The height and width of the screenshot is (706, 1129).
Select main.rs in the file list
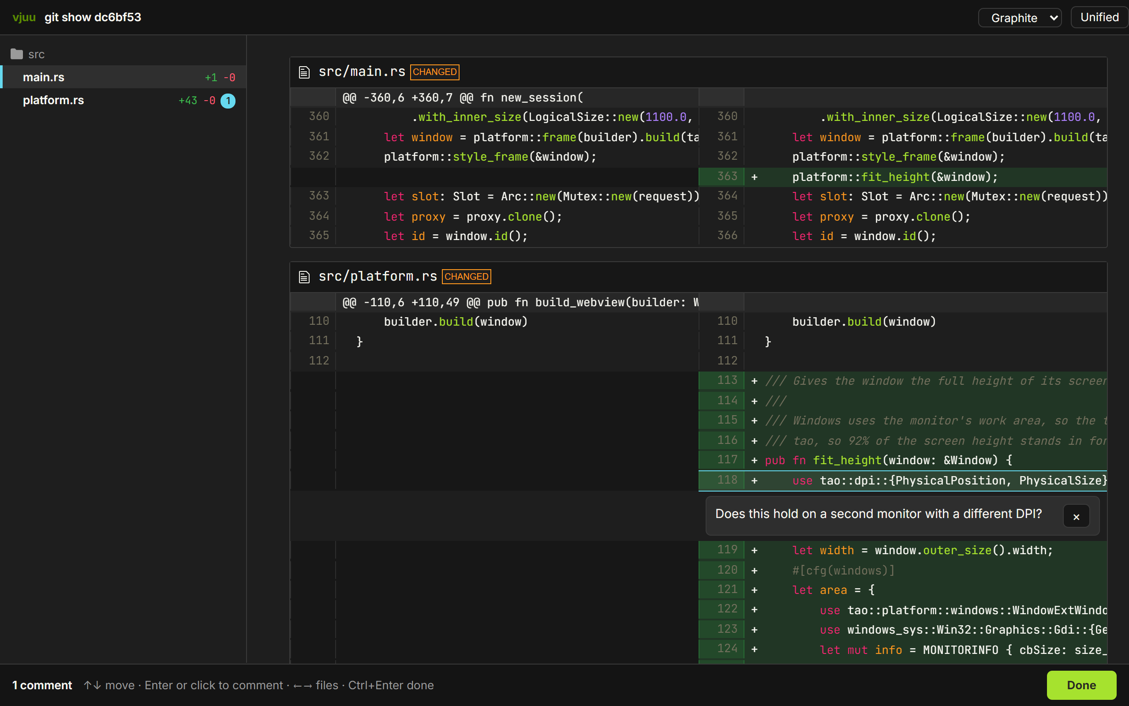[x=123, y=77]
